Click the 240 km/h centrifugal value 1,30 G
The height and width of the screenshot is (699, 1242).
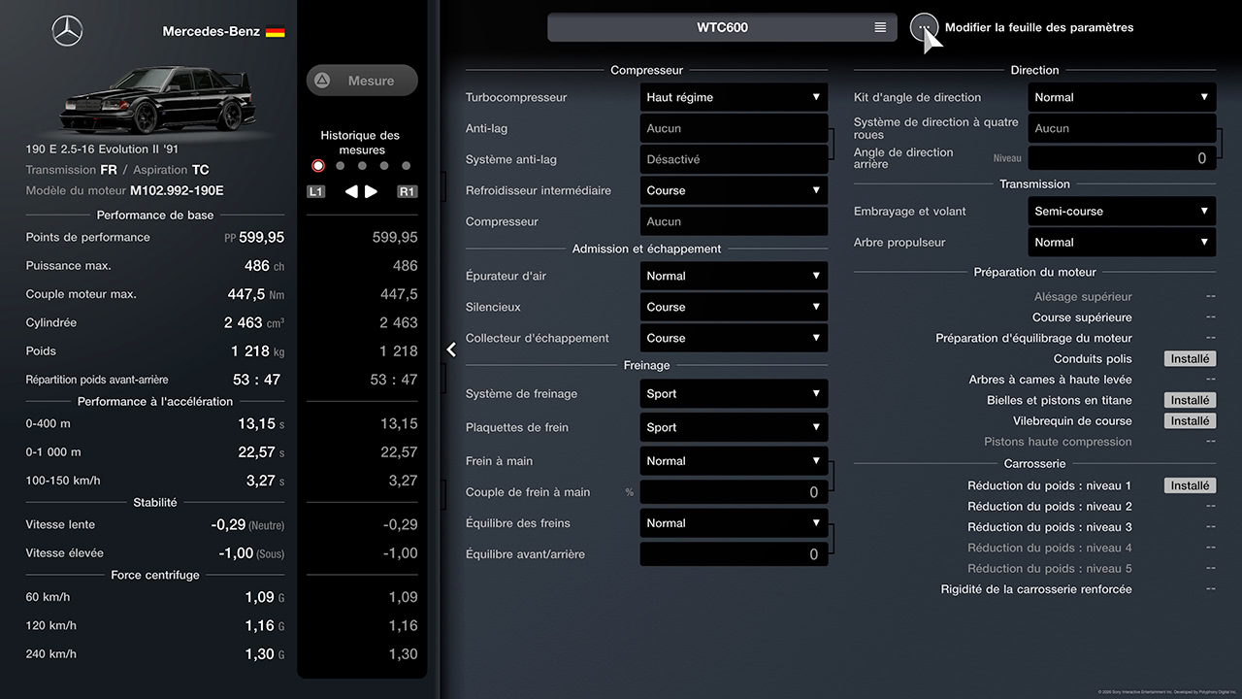265,654
